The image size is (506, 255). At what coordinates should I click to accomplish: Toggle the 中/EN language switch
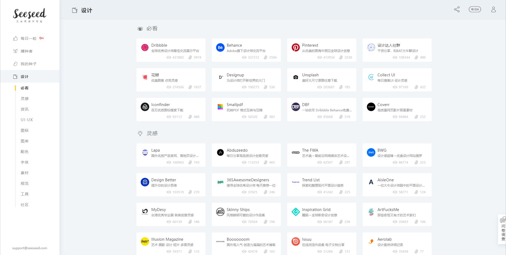point(475,10)
